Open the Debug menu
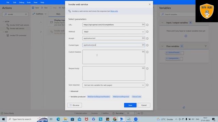 pyautogui.click(x=21, y=2)
